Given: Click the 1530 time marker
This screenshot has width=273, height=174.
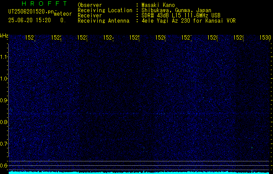Looking at the screenshot, I should click(265, 38).
